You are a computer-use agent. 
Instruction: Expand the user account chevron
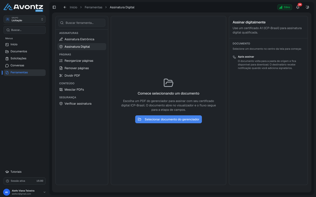(45, 192)
